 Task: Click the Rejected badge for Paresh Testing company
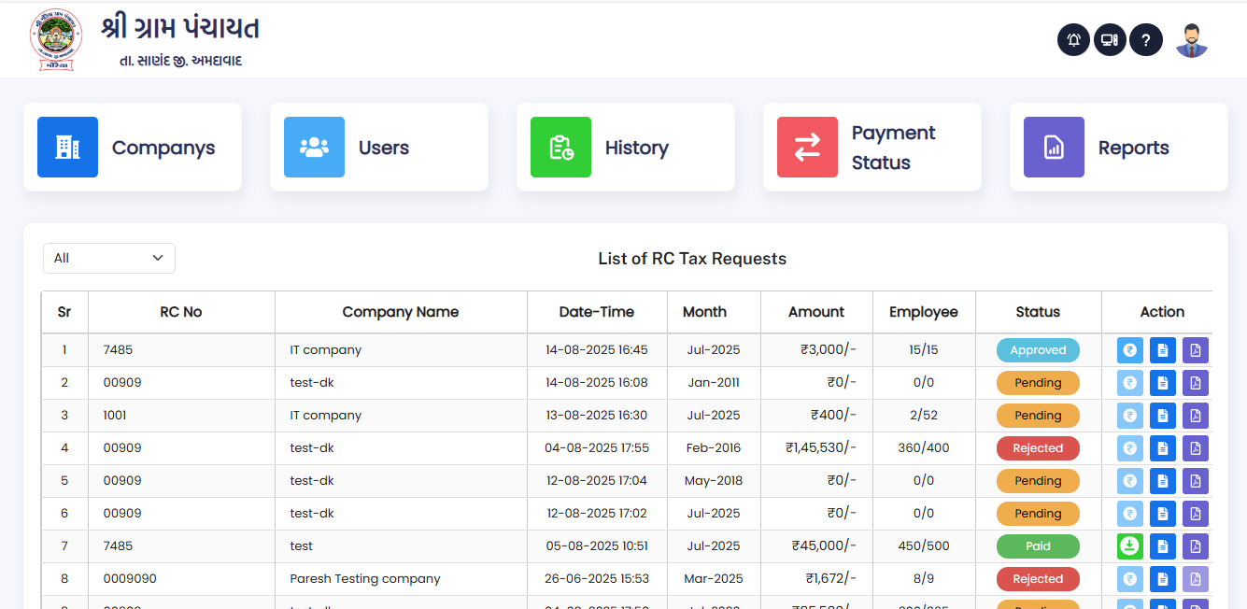click(1038, 578)
